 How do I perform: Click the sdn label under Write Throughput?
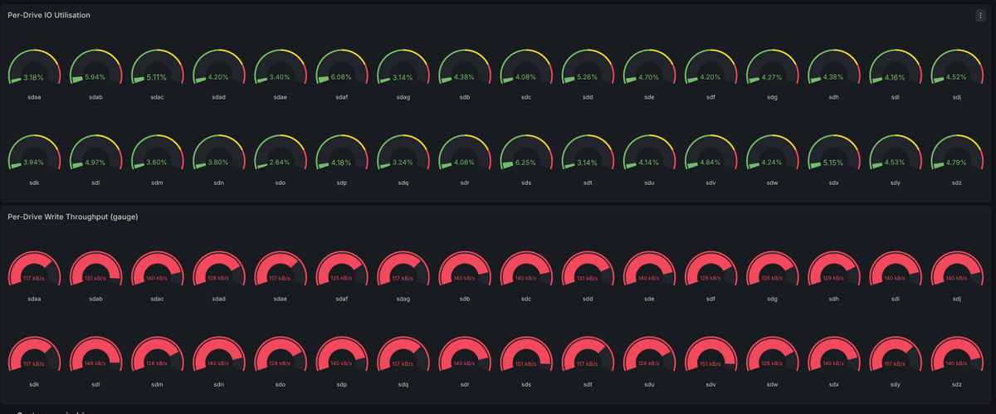pos(218,385)
